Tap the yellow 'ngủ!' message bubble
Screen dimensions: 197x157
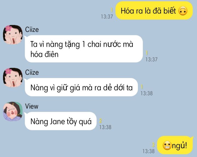(x=175, y=145)
